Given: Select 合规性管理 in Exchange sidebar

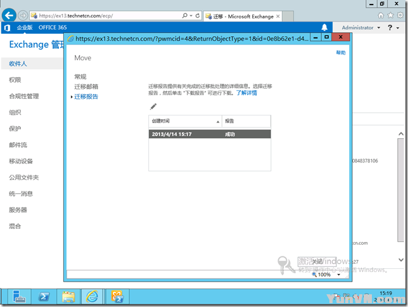Looking at the screenshot, I should 24,96.
